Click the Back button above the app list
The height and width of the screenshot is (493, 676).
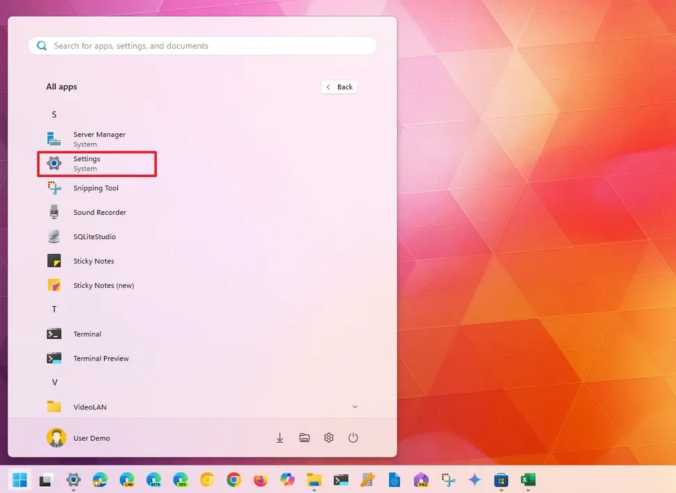click(339, 86)
